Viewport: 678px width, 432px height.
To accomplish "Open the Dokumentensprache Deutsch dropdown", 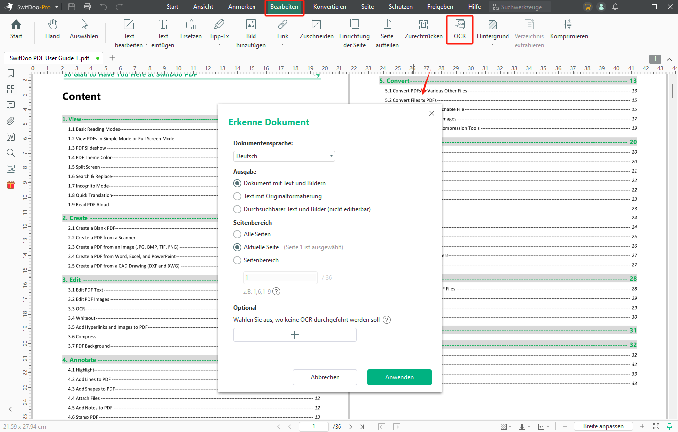I will coord(284,156).
